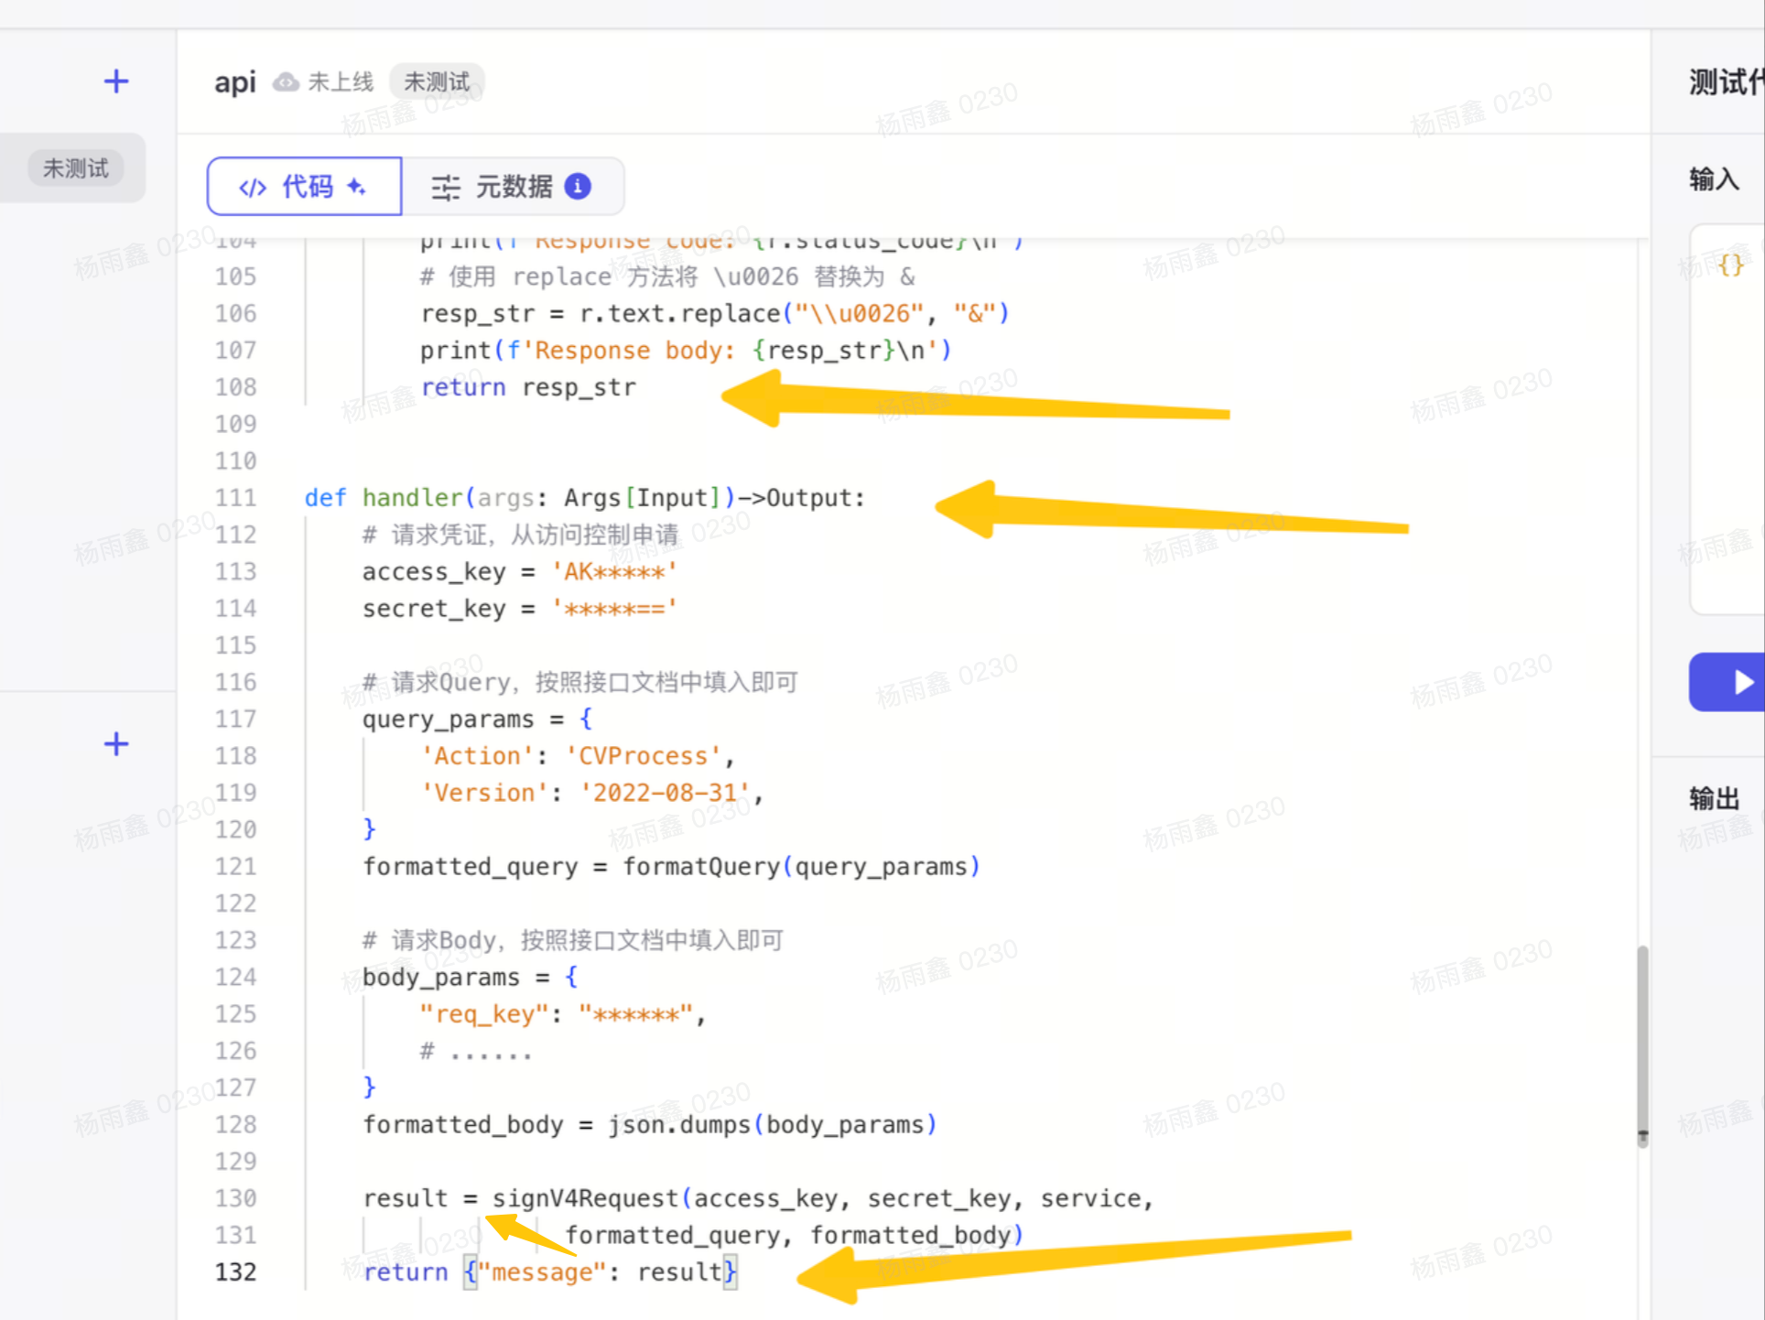
Task: Click the cloud offline status icon
Action: [x=286, y=82]
